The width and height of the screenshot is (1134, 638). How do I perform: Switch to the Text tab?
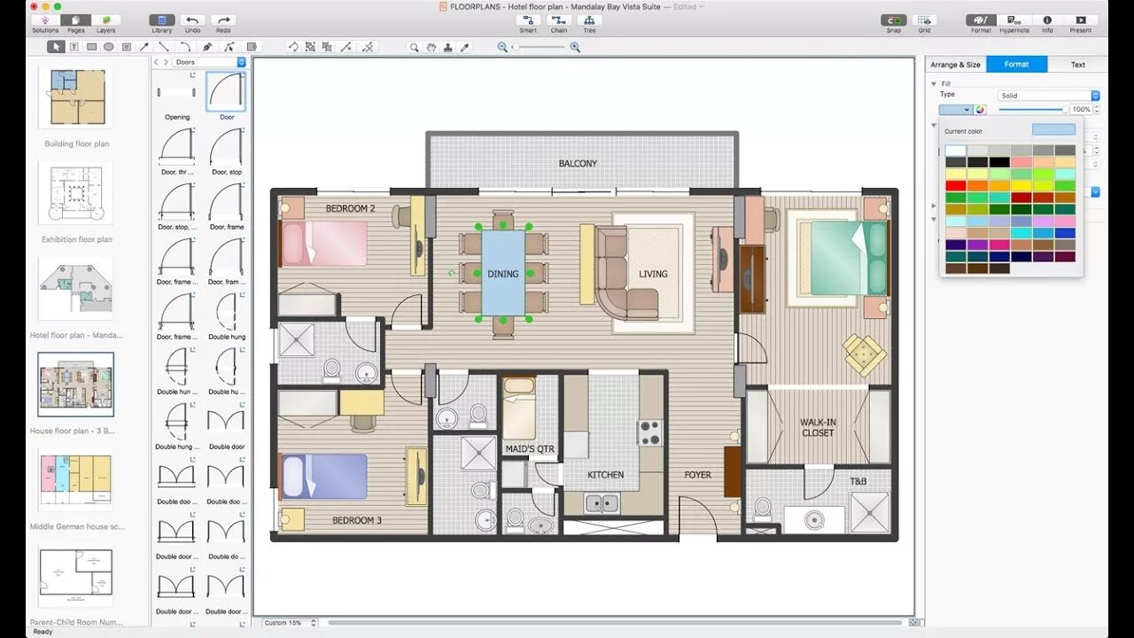1077,65
